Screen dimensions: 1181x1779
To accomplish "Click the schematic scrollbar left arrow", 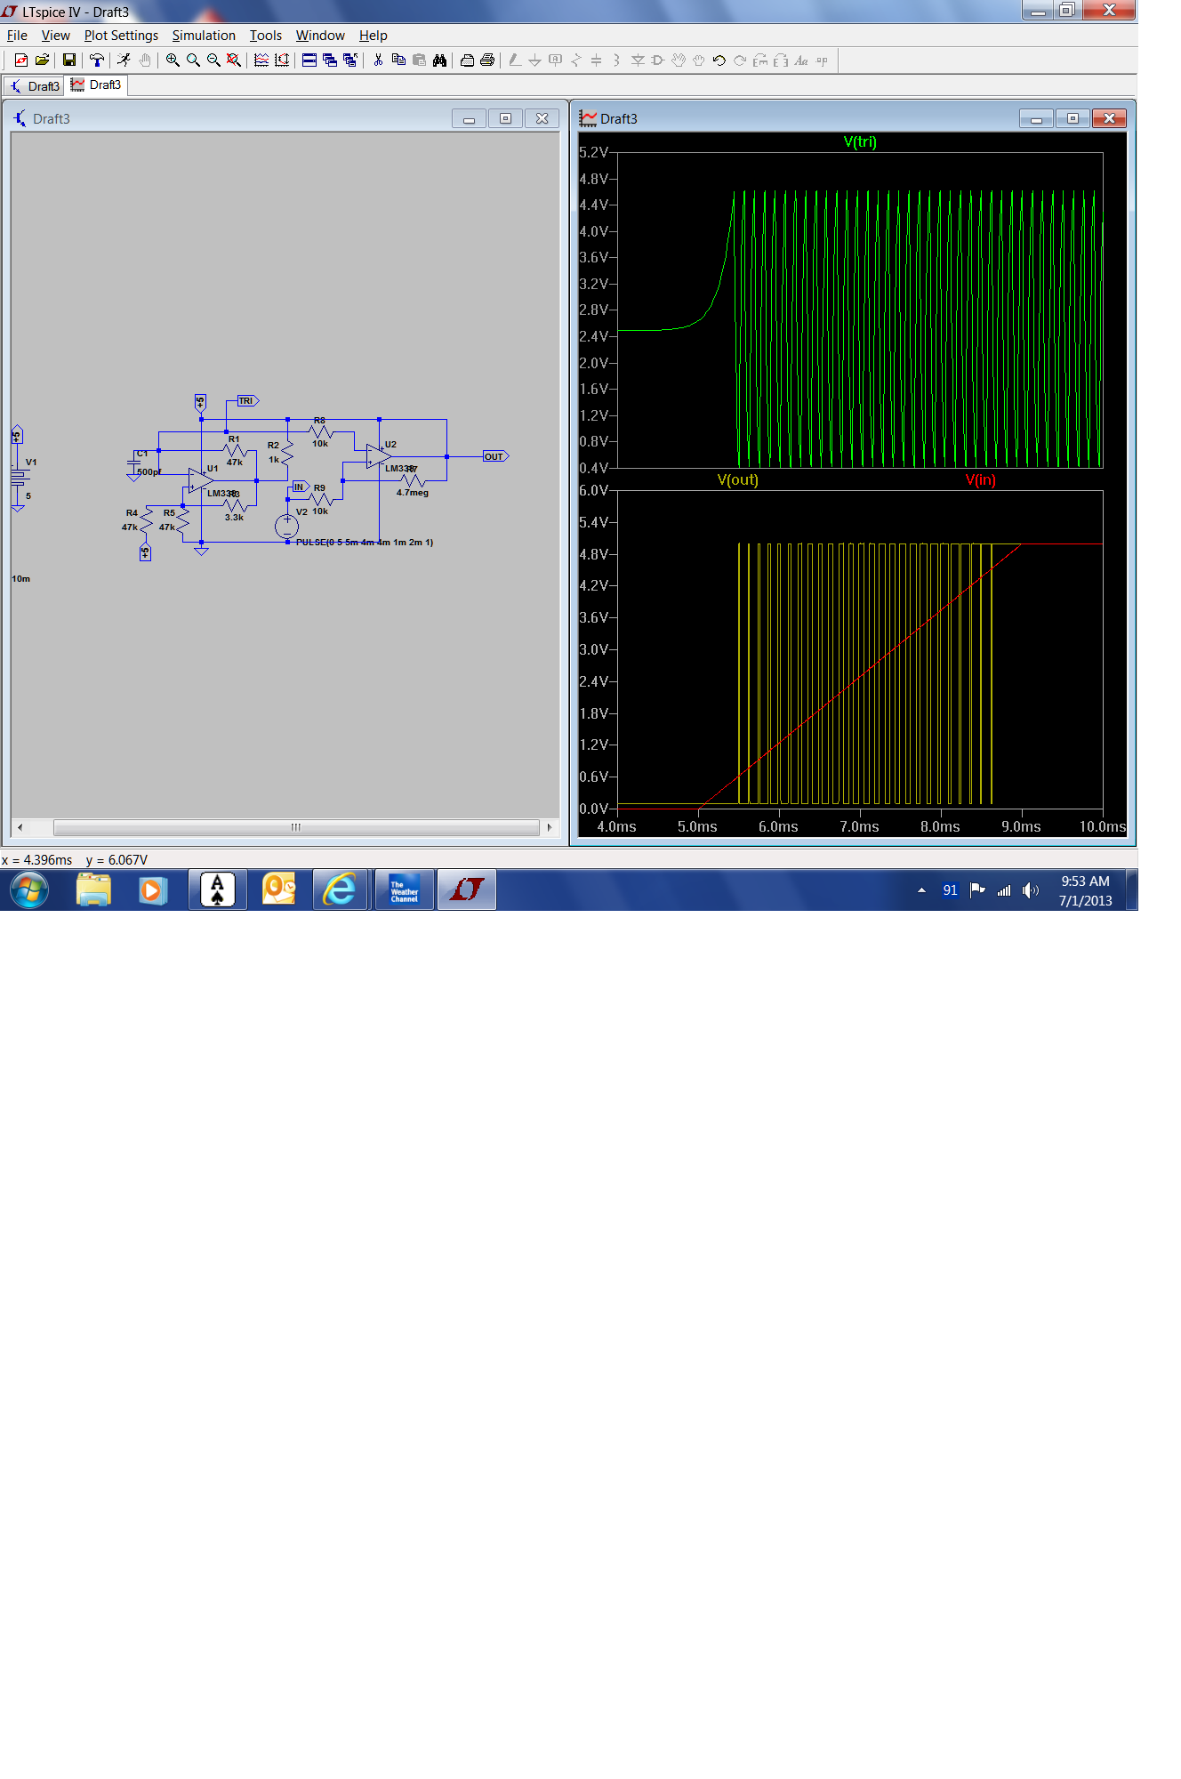I will pos(20,827).
